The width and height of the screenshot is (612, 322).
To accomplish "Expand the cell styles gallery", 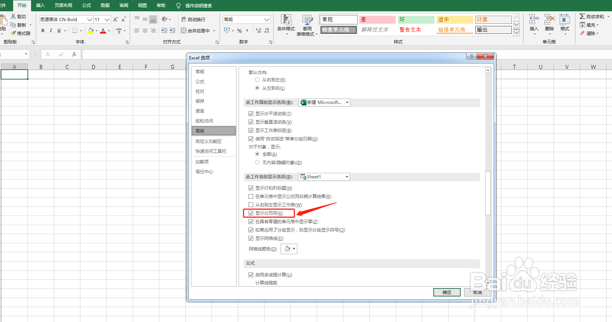I will [x=516, y=32].
